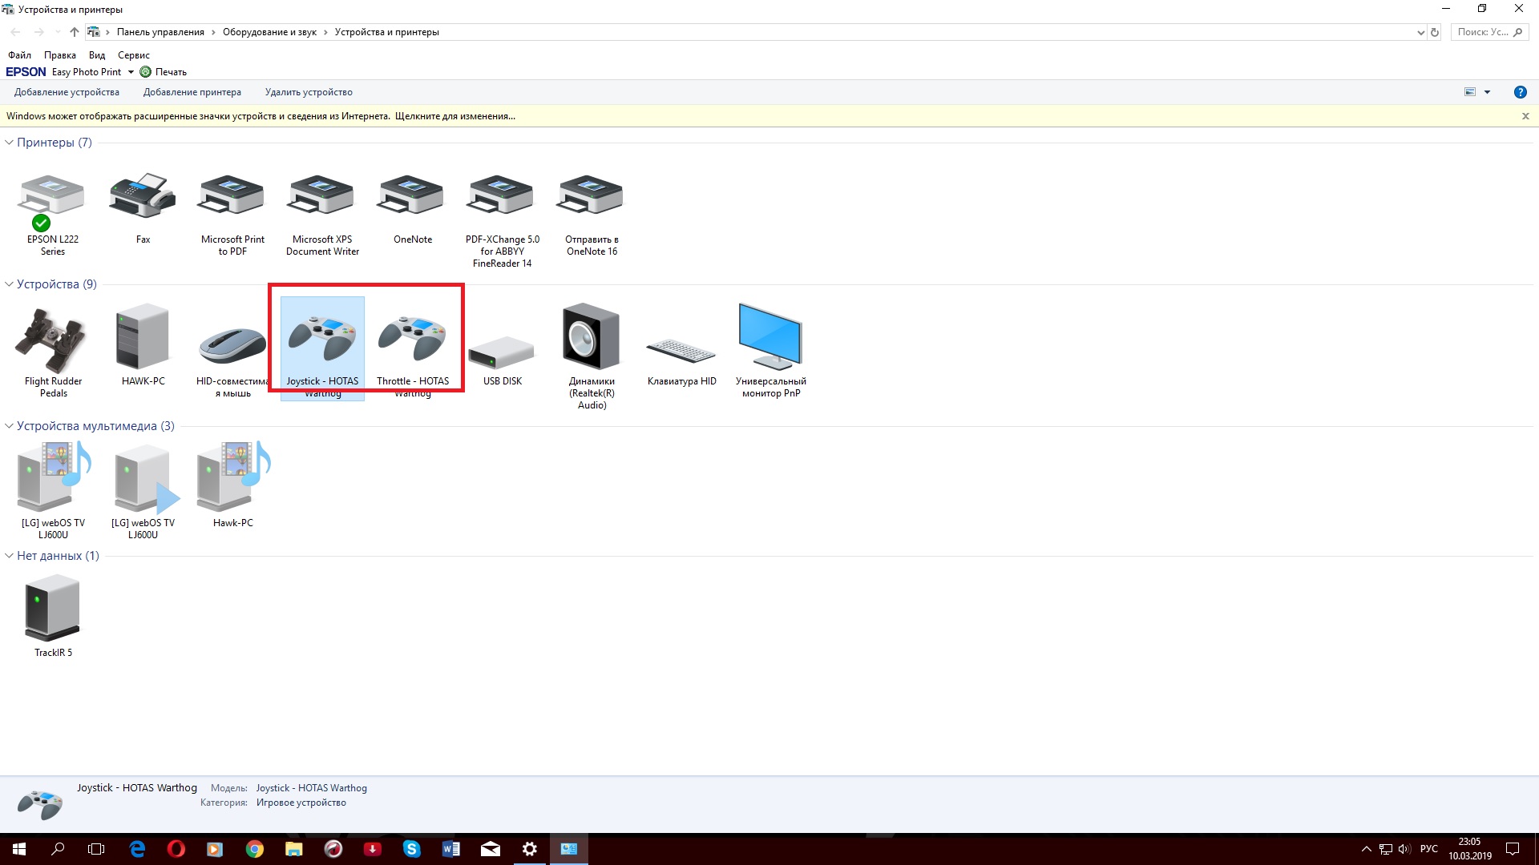Open the help question mark icon
This screenshot has height=865, width=1539.
(x=1520, y=92)
